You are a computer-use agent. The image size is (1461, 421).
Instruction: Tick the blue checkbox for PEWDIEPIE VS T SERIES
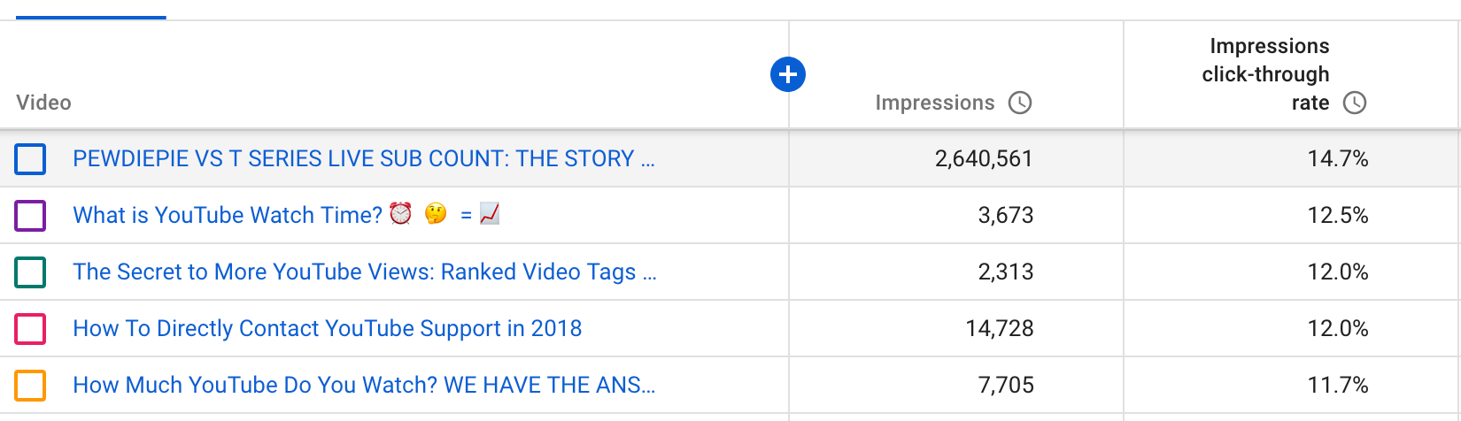(x=30, y=159)
